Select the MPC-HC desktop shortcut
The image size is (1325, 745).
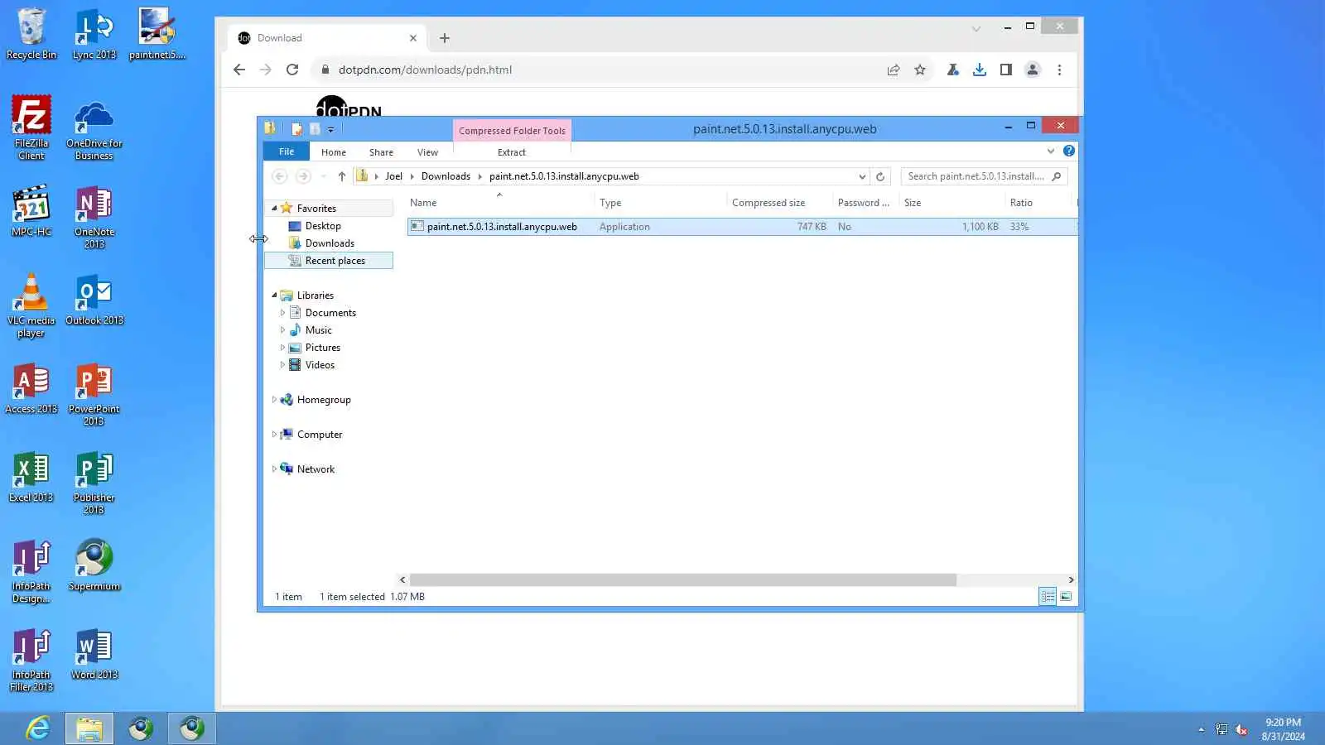click(31, 210)
